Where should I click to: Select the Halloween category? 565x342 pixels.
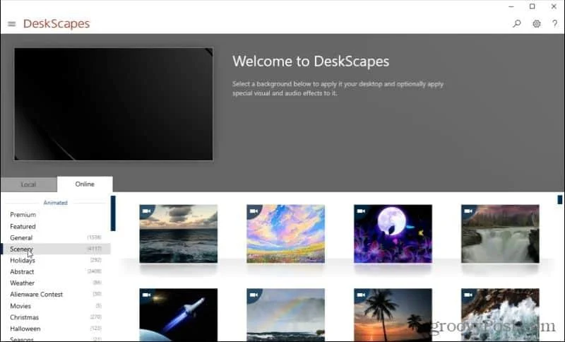pos(56,329)
